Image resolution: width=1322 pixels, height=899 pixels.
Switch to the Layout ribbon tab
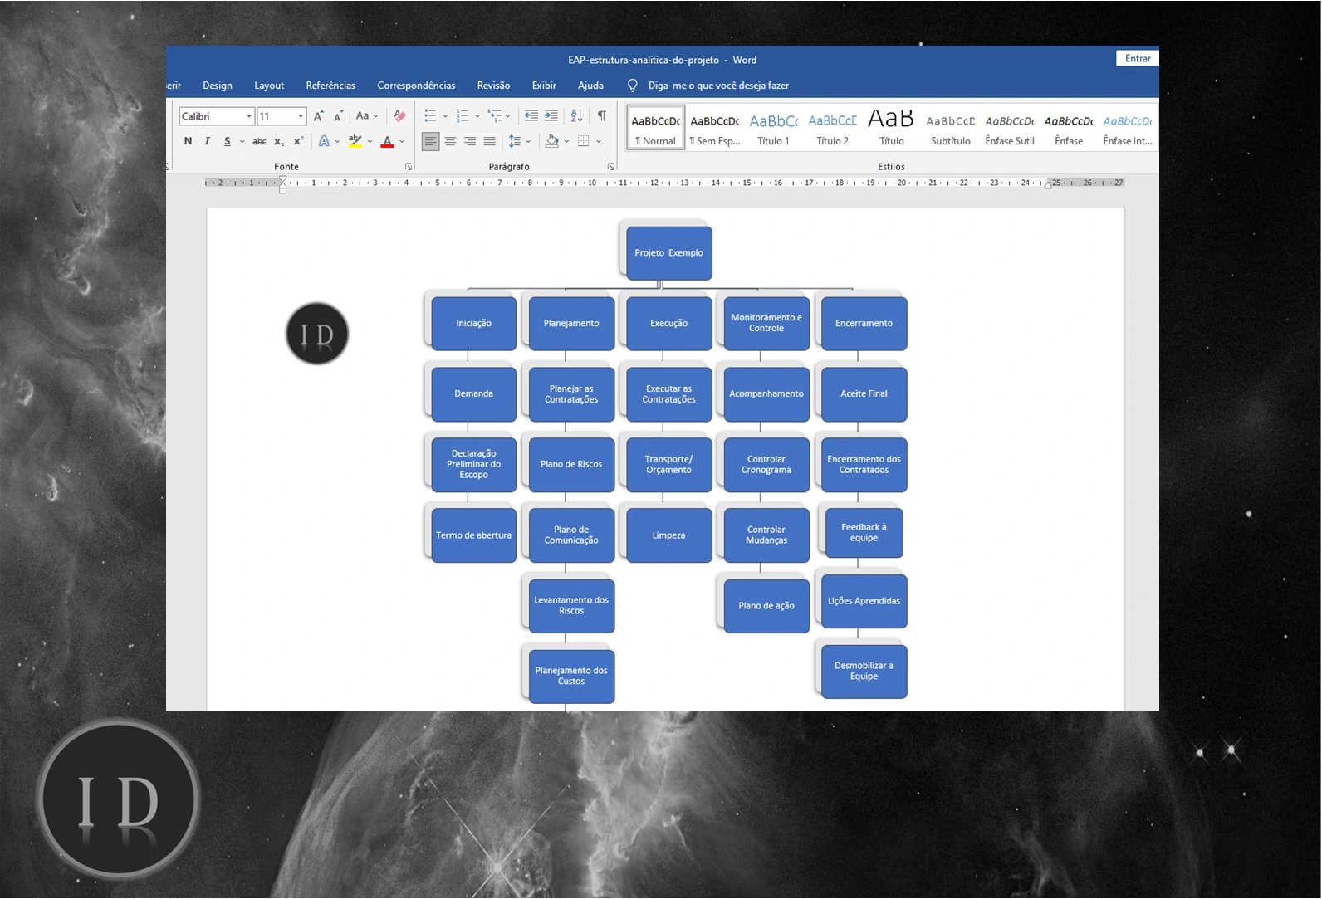268,86
